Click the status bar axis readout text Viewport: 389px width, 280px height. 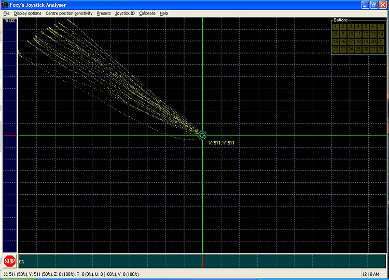coord(71,274)
